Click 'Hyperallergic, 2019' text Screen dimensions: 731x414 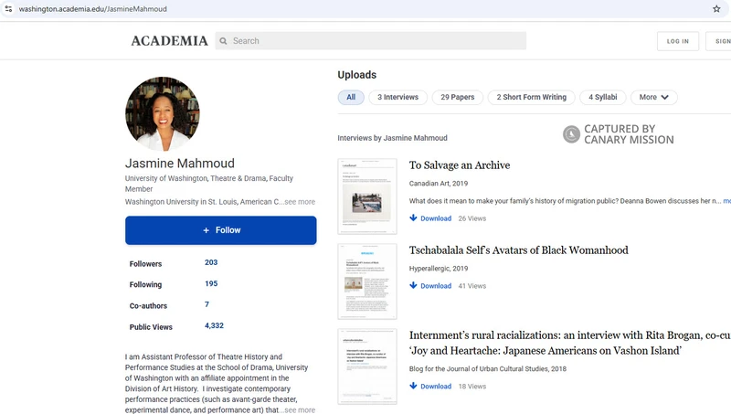439,268
